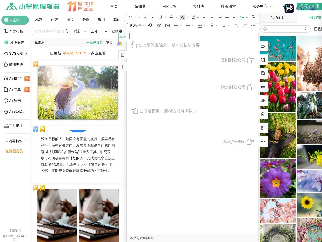Click the line height icon
The image size is (322, 242).
click(x=242, y=17)
